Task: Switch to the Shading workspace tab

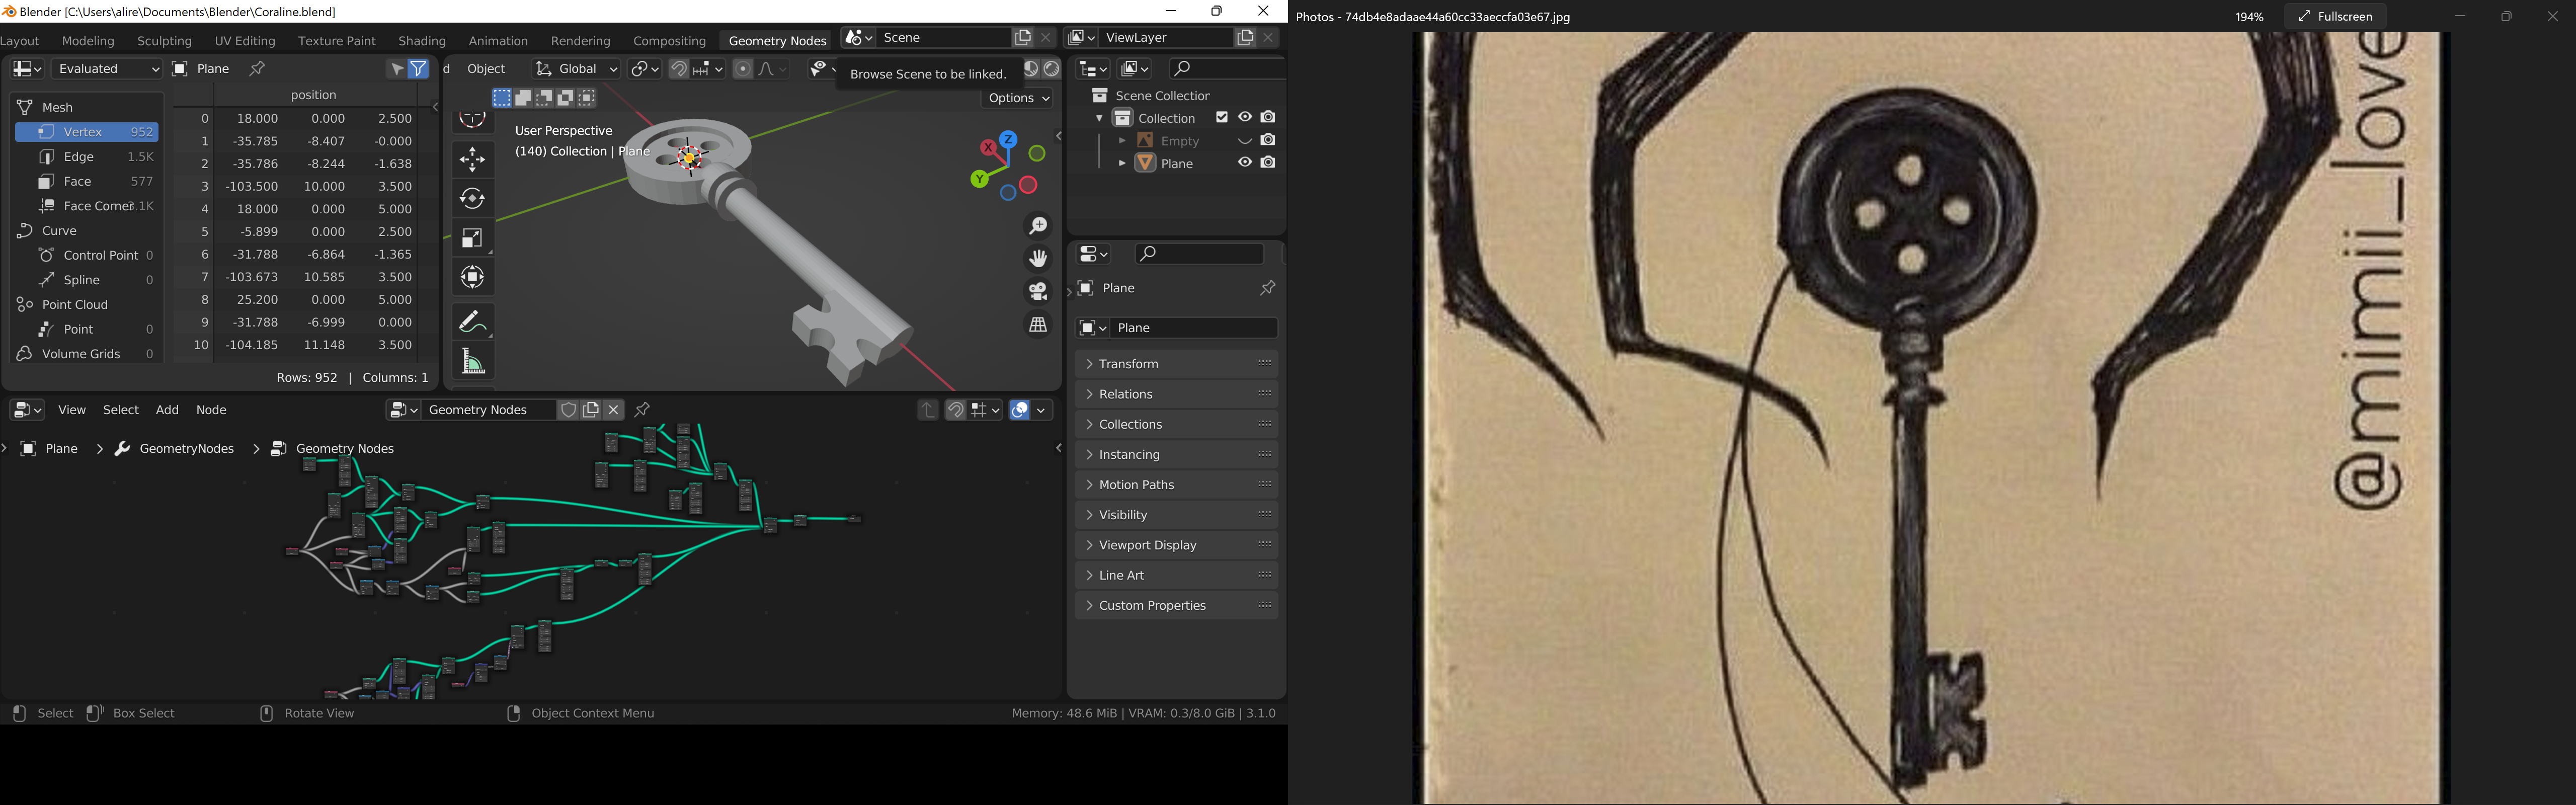Action: (421, 41)
